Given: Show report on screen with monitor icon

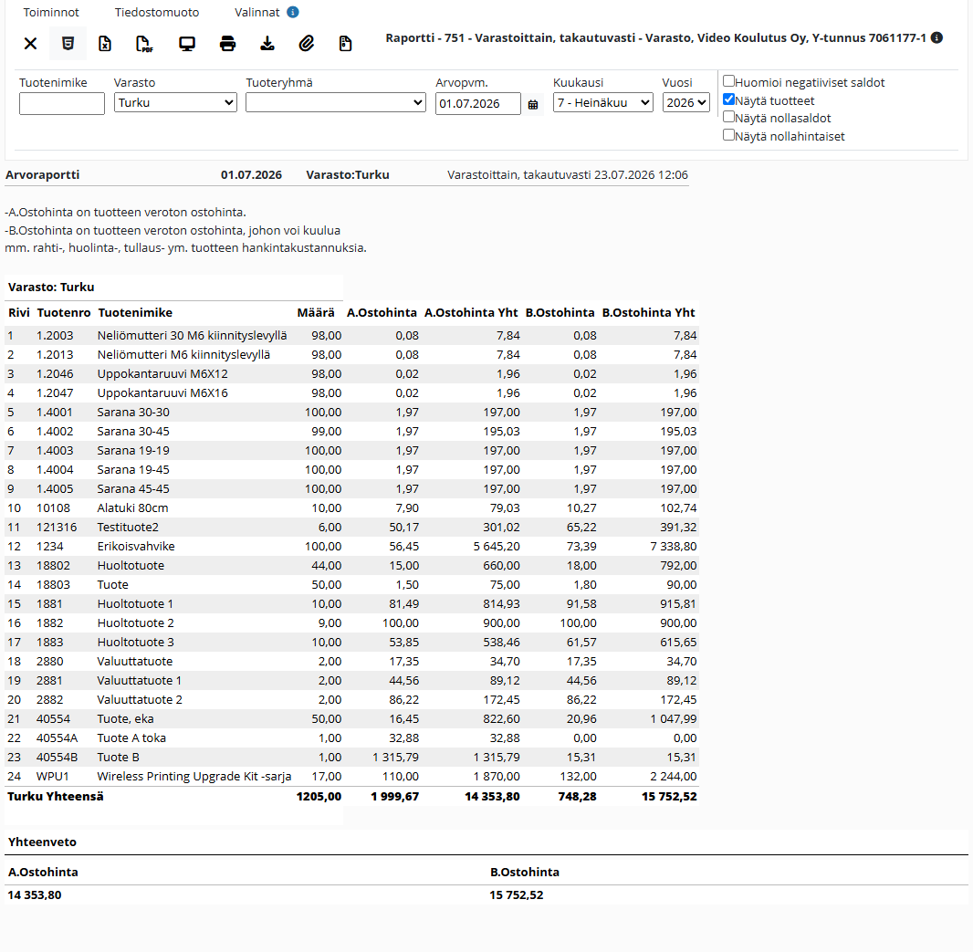Looking at the screenshot, I should pos(187,44).
